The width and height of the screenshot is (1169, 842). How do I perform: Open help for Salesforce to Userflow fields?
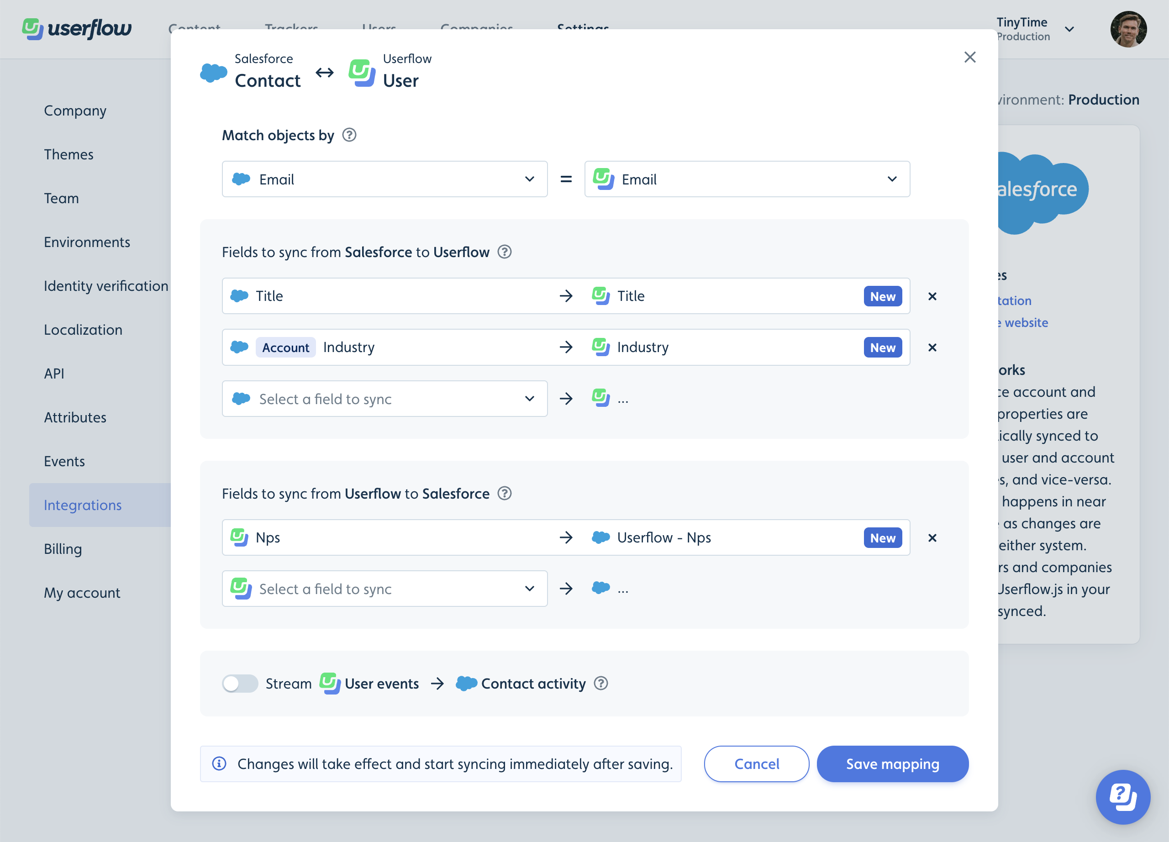(x=505, y=252)
